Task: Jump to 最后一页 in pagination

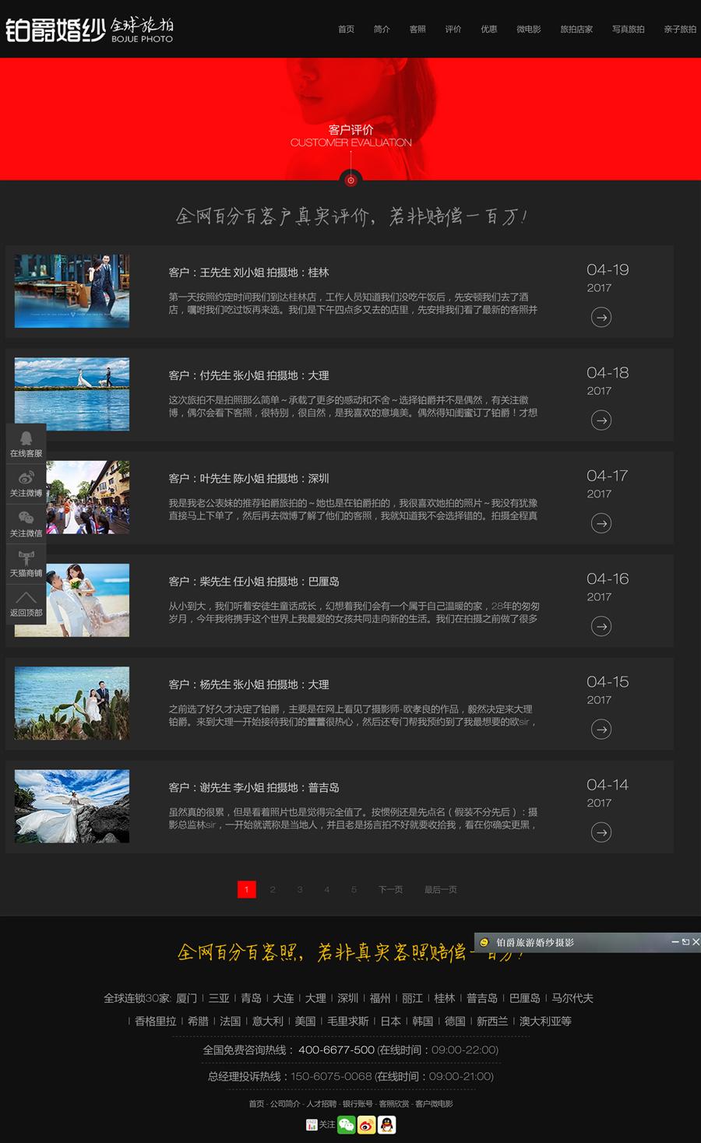Action: [440, 889]
